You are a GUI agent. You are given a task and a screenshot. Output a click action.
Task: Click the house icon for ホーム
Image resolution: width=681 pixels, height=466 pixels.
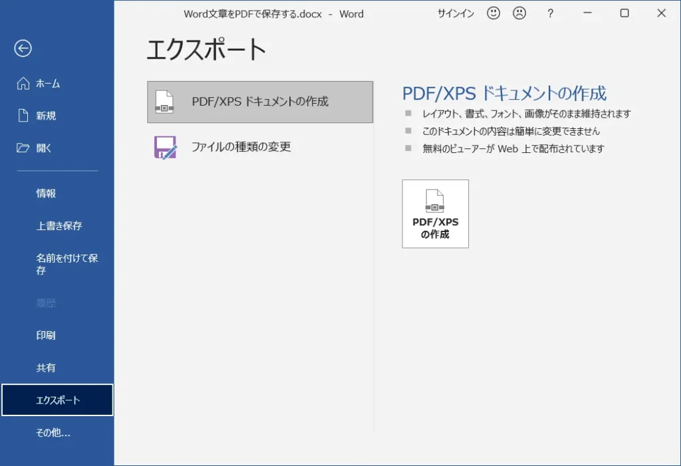point(23,84)
